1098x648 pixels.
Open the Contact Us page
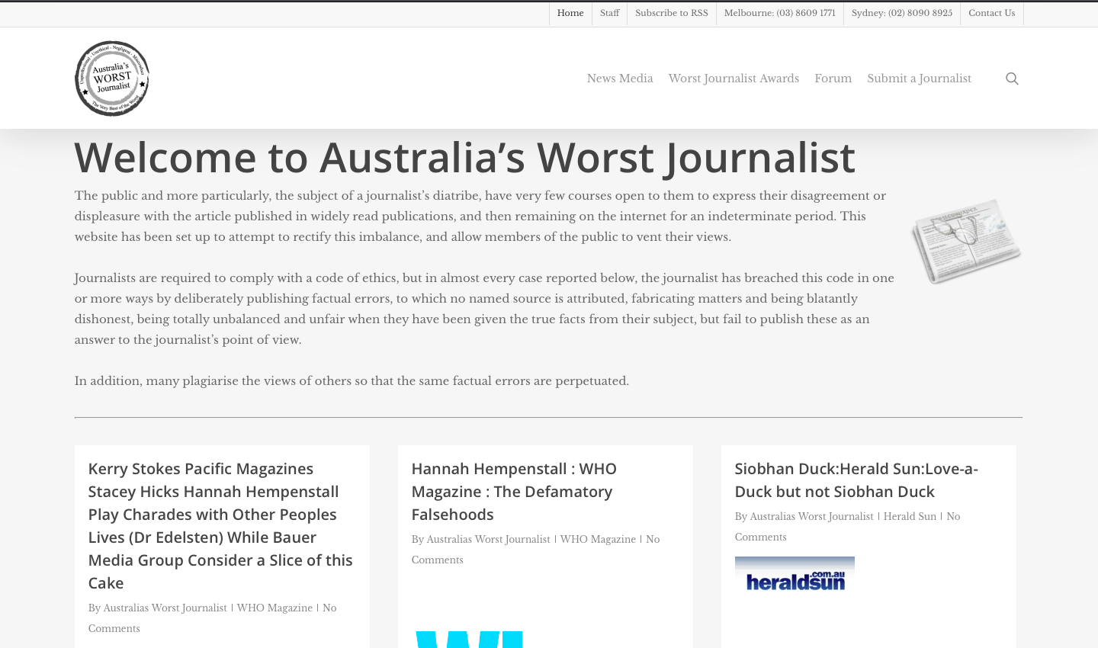(x=991, y=13)
